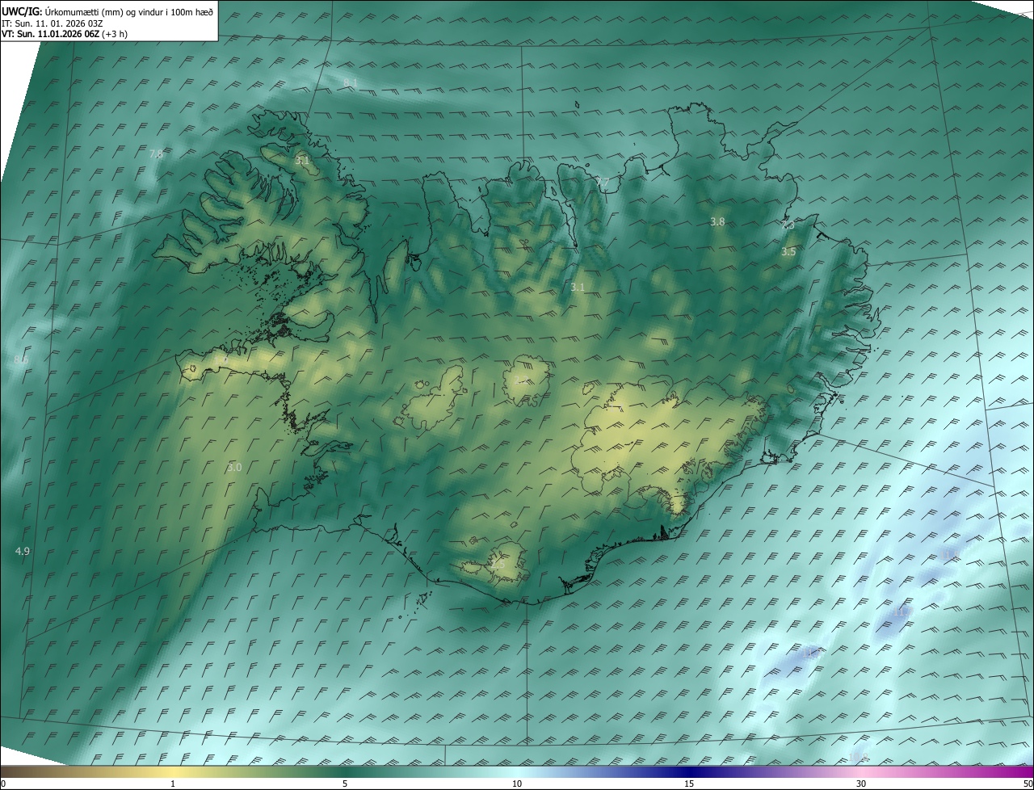
Task: Click the '0' tick on the color scale
Action: [x=3, y=784]
